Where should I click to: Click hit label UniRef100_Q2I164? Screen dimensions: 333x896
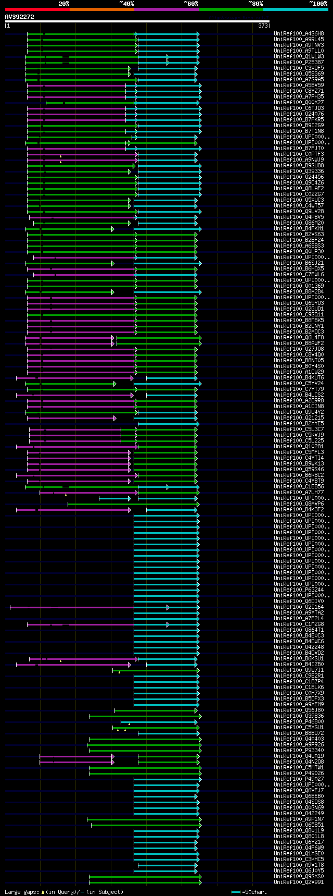pos(299,607)
